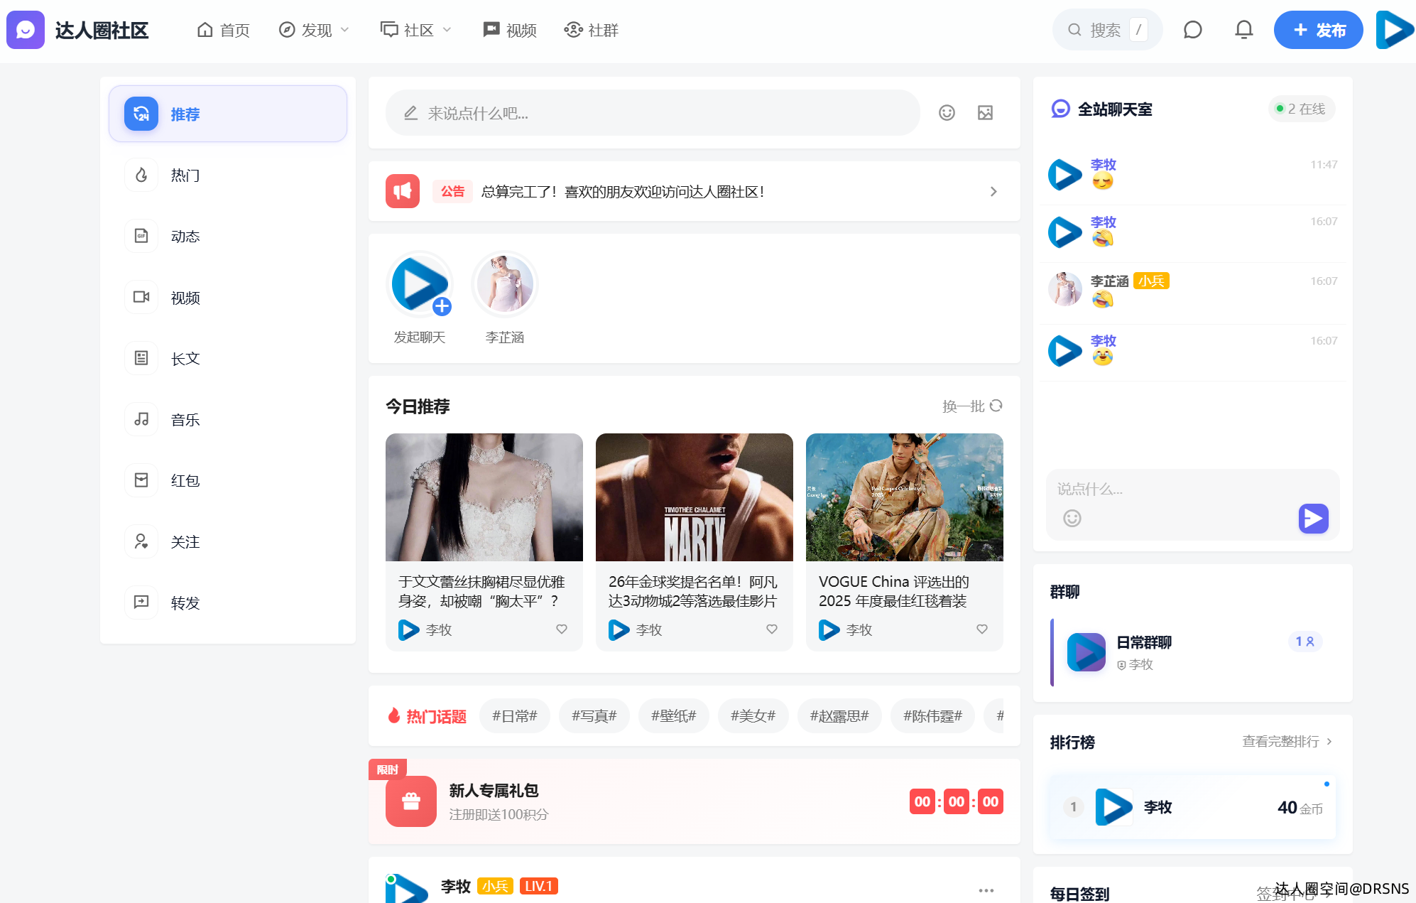Like the 于文文 post heart icon
Viewport: 1416px width, 903px height.
click(x=562, y=629)
